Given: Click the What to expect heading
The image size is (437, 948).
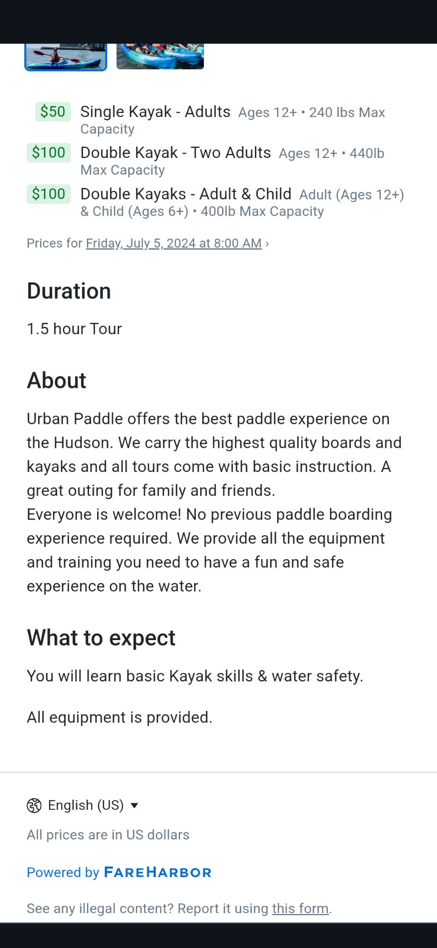Looking at the screenshot, I should (x=101, y=638).
